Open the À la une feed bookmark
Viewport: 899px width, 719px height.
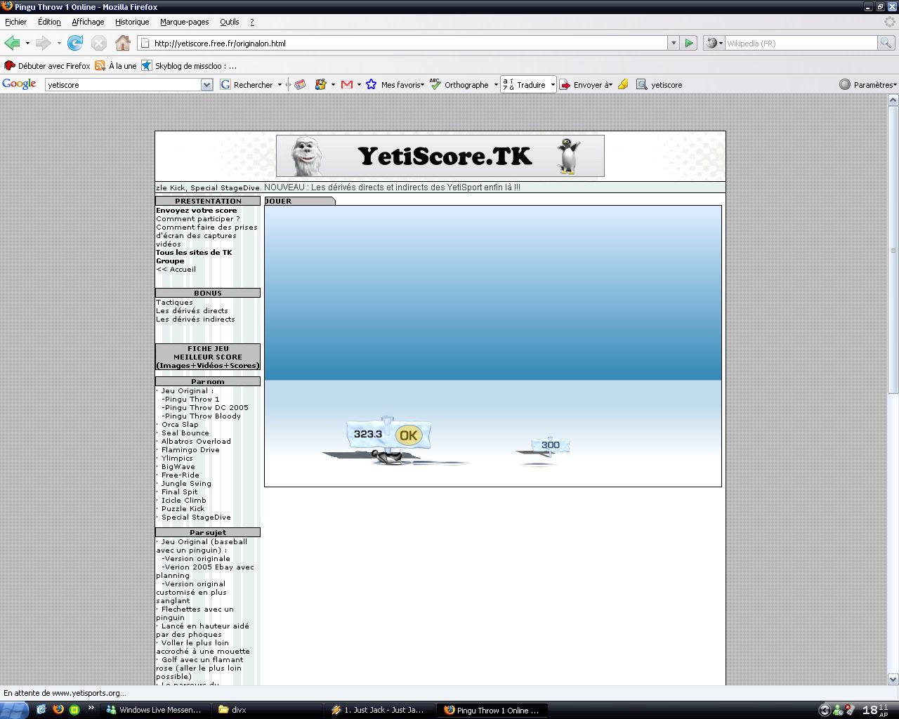click(x=116, y=65)
